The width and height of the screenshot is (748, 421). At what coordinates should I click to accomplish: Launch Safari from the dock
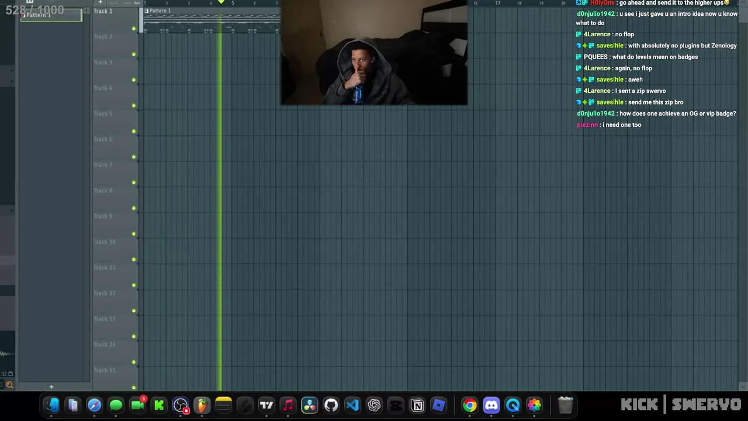pos(94,405)
